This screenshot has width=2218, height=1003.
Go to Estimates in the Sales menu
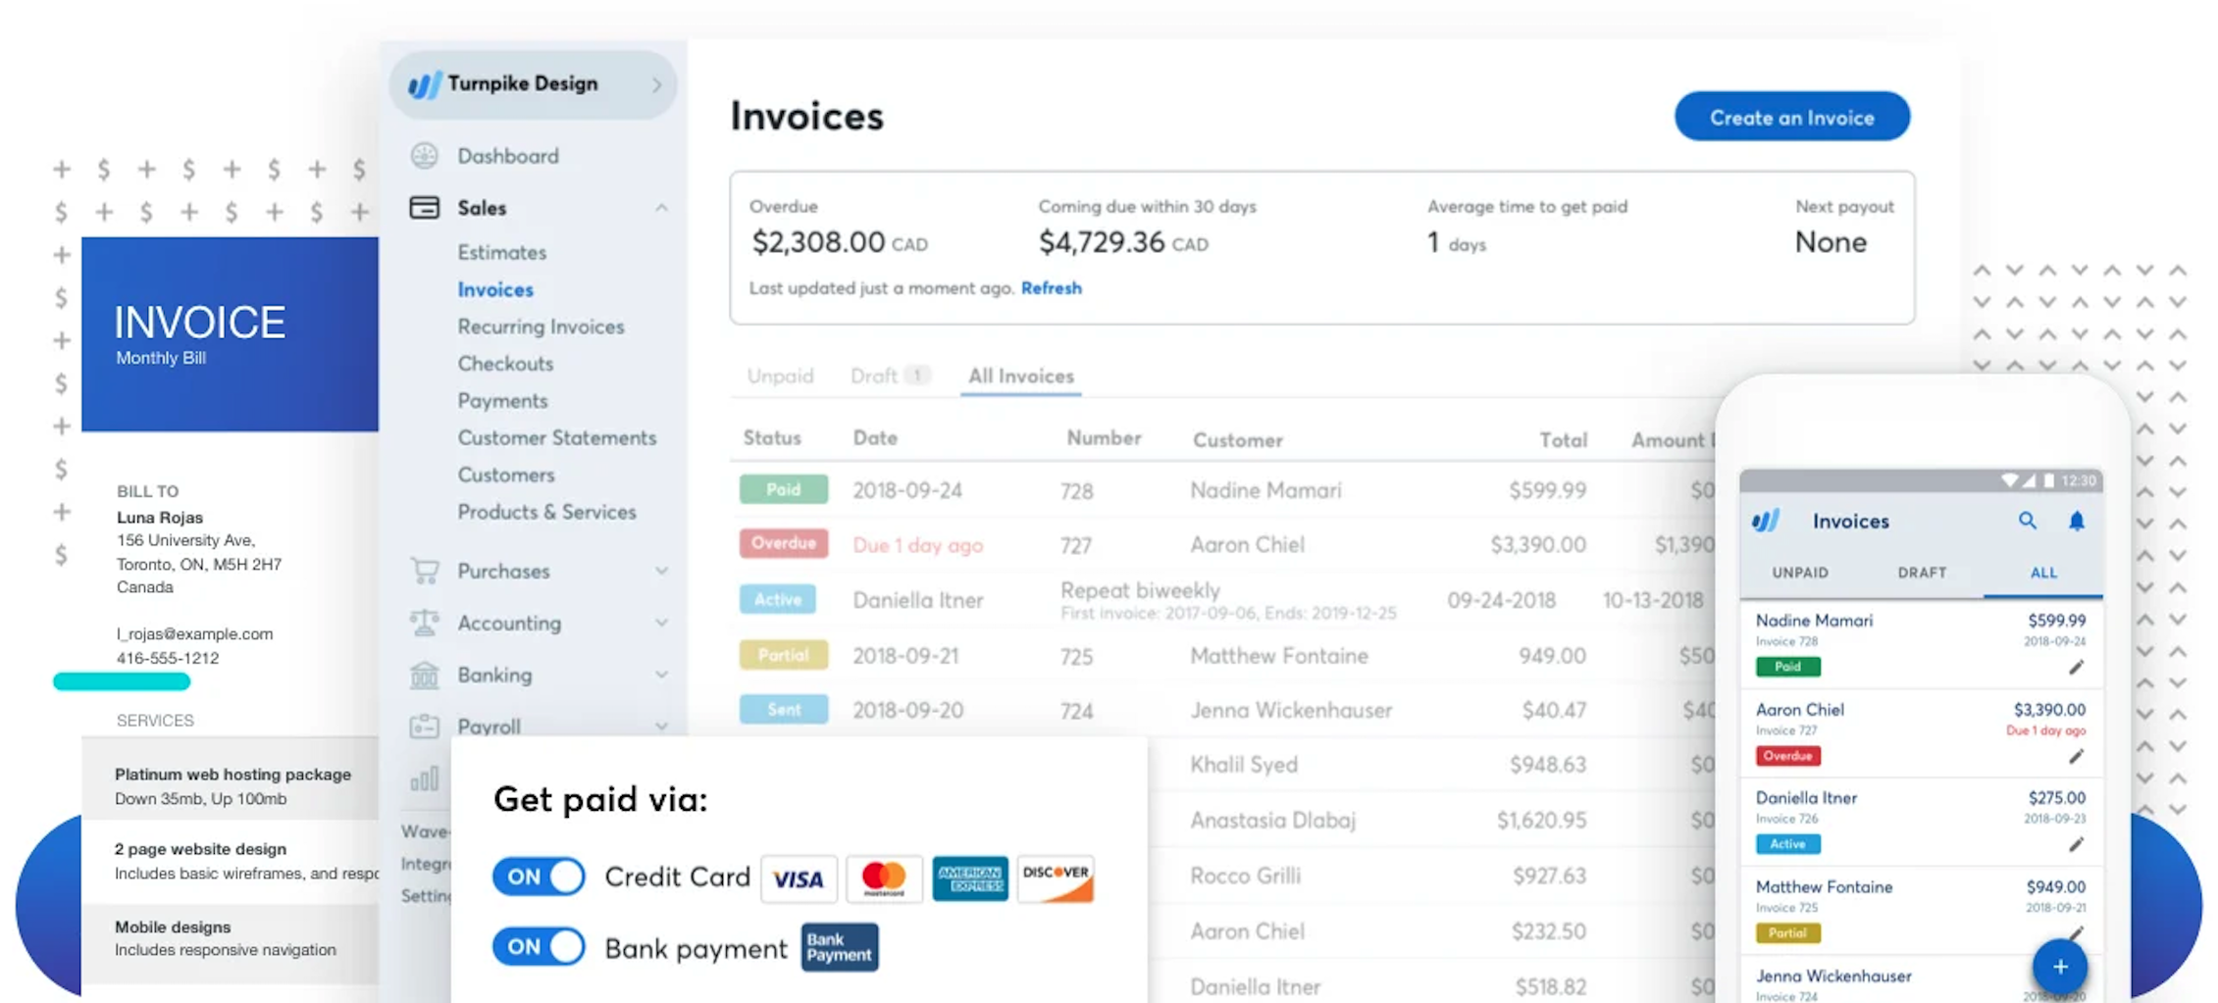click(x=501, y=253)
